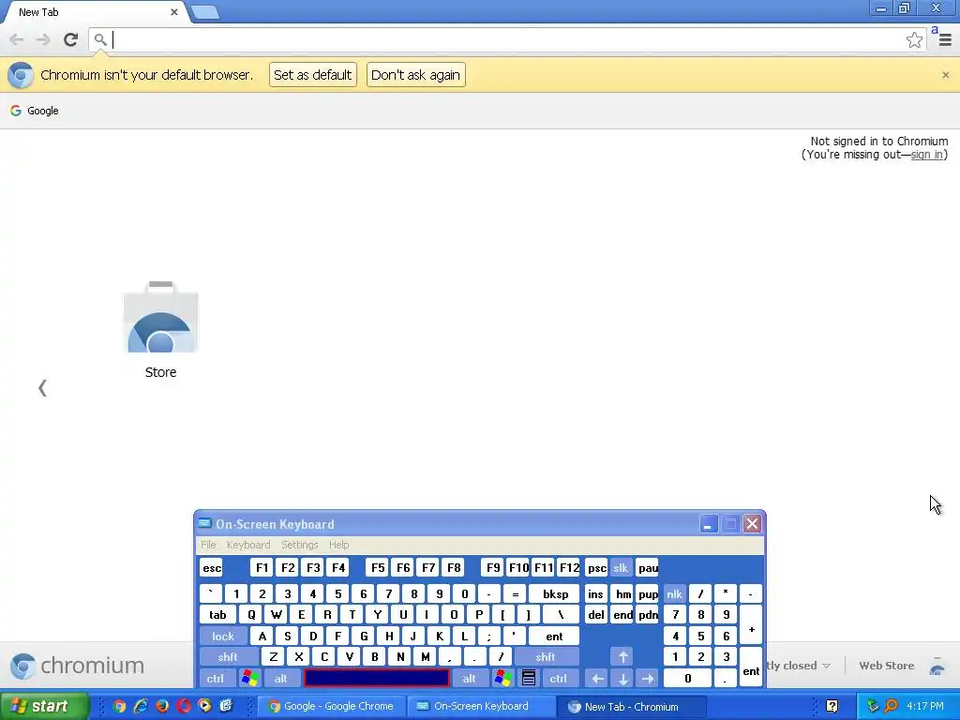
Task: Launch Internet Explorer from quick launch
Action: (x=141, y=706)
